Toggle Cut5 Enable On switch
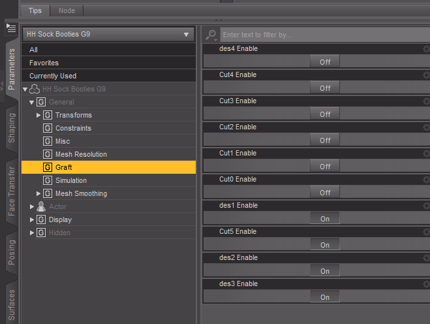Screen dimensions: 430x324 point(325,244)
